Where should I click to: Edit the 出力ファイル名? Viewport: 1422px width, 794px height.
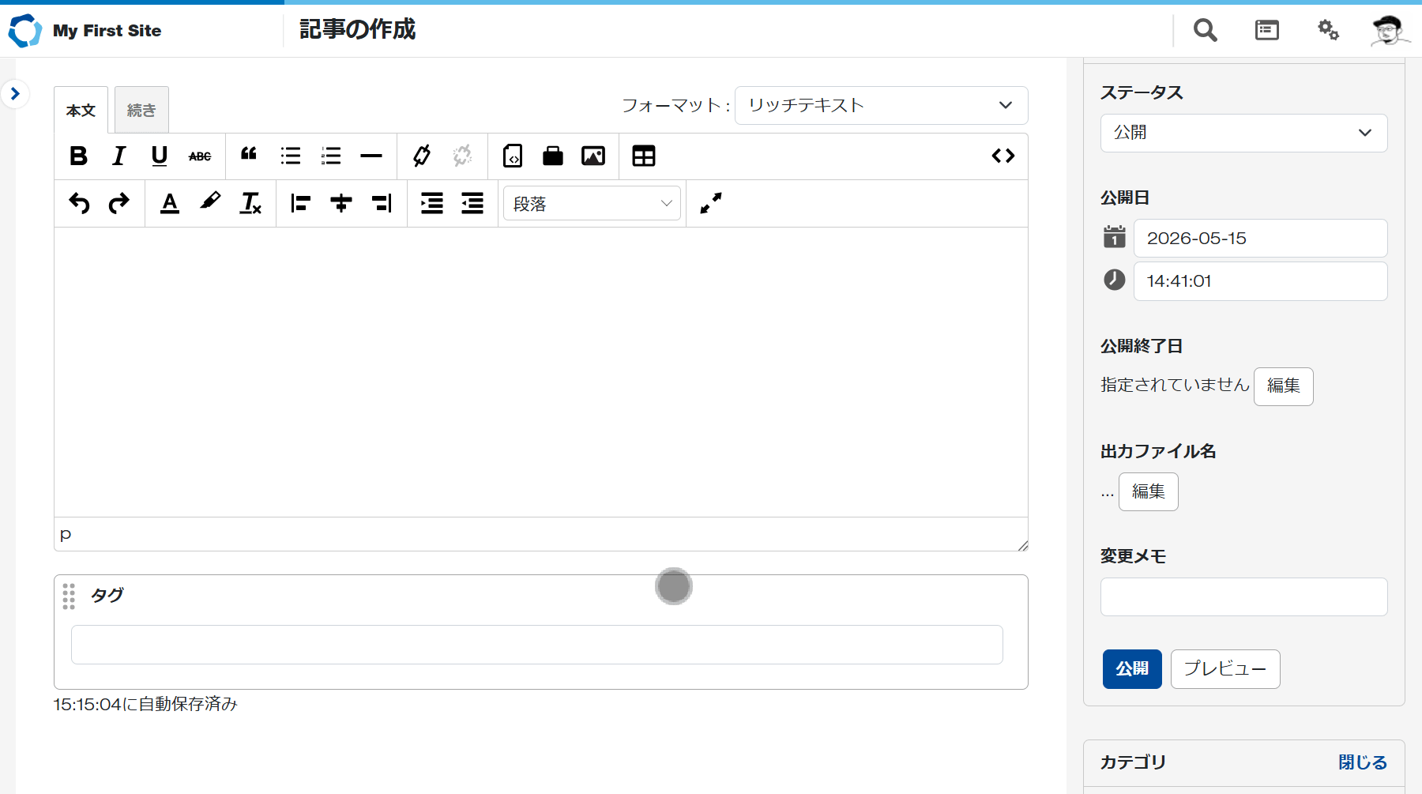tap(1148, 491)
